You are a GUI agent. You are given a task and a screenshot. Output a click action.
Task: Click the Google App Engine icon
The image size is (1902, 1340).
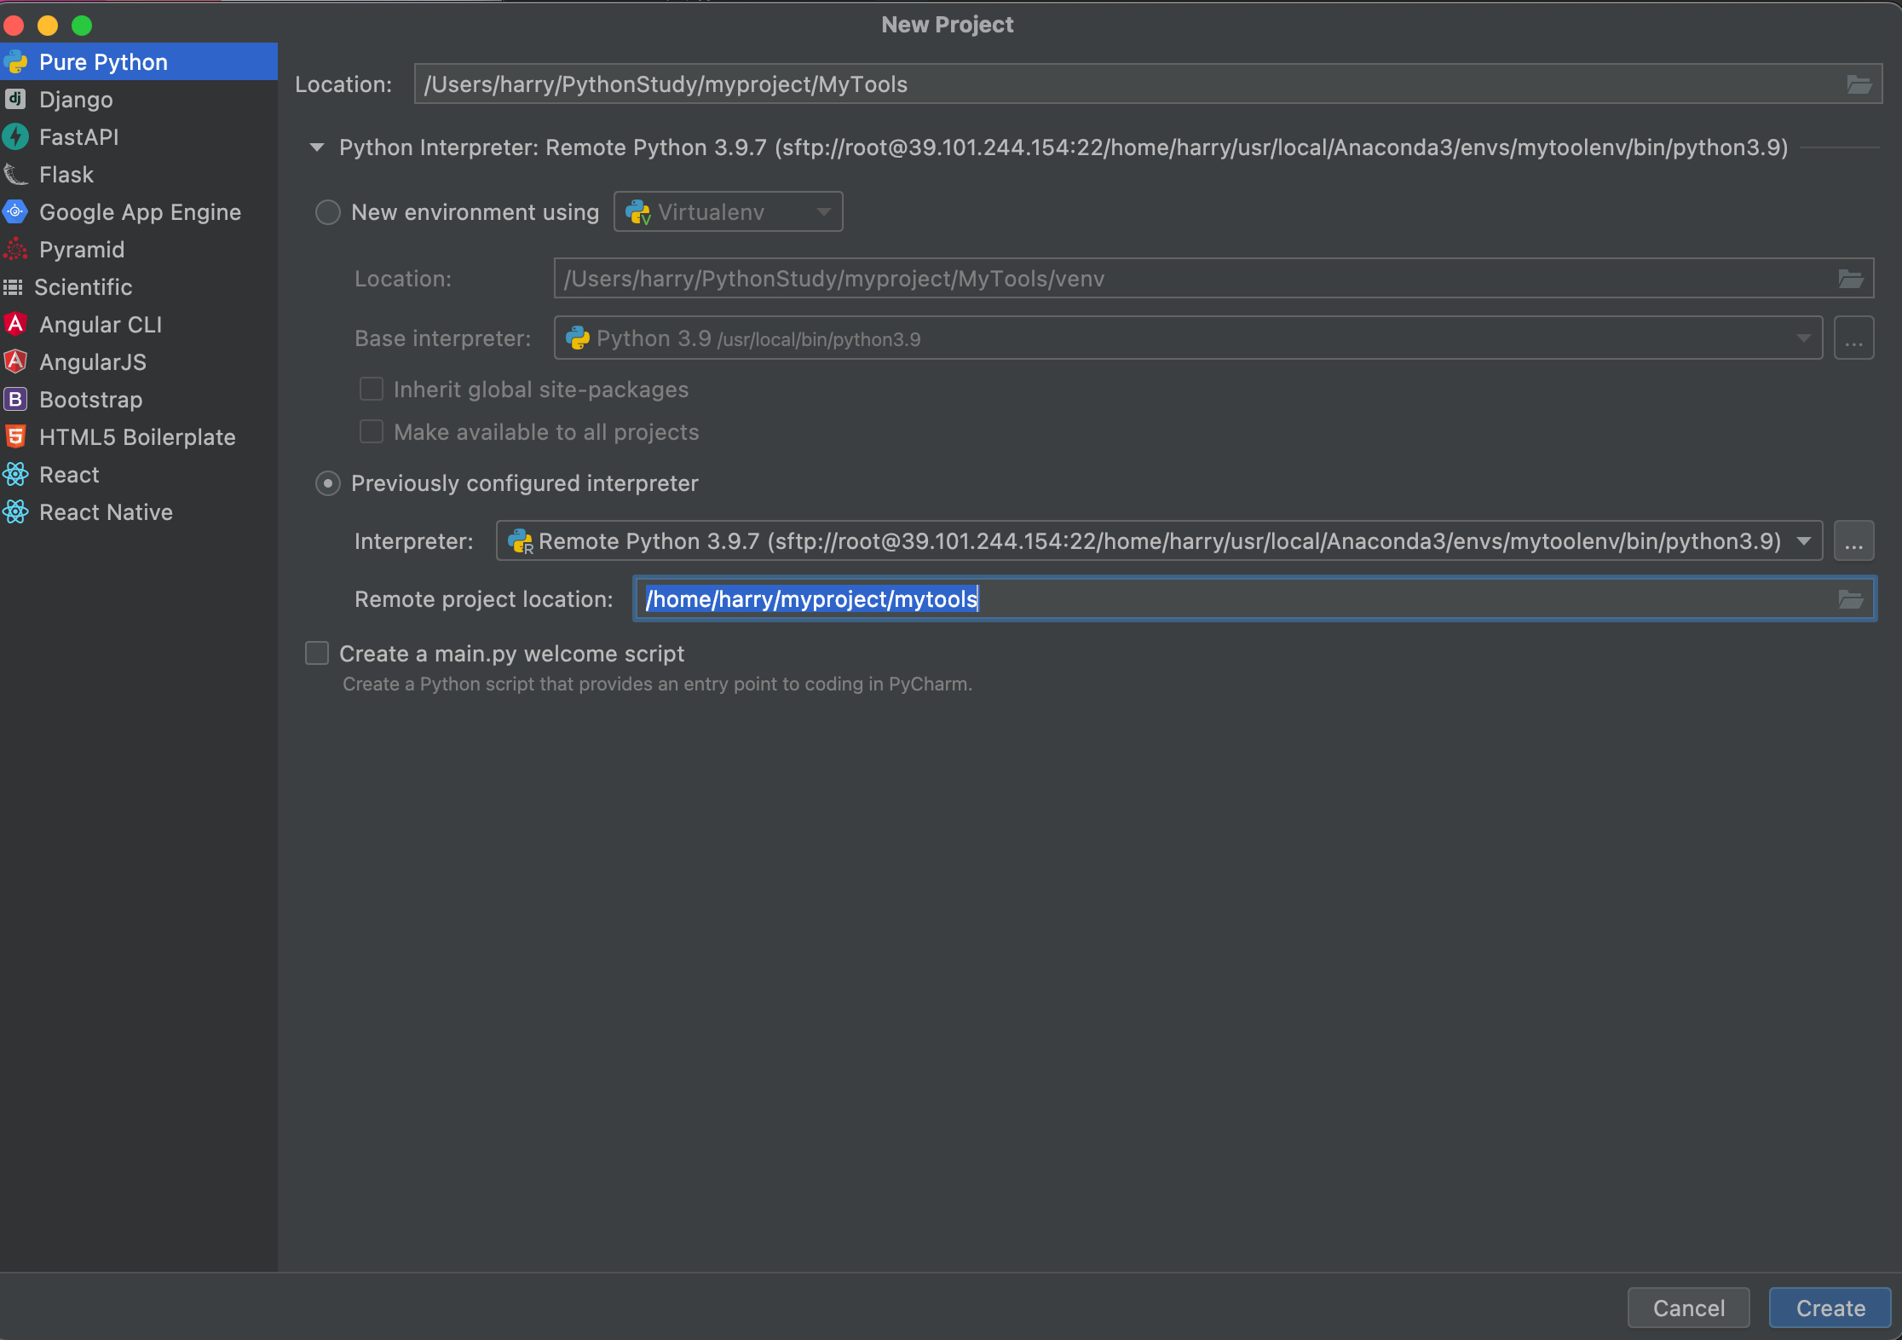pyautogui.click(x=15, y=211)
